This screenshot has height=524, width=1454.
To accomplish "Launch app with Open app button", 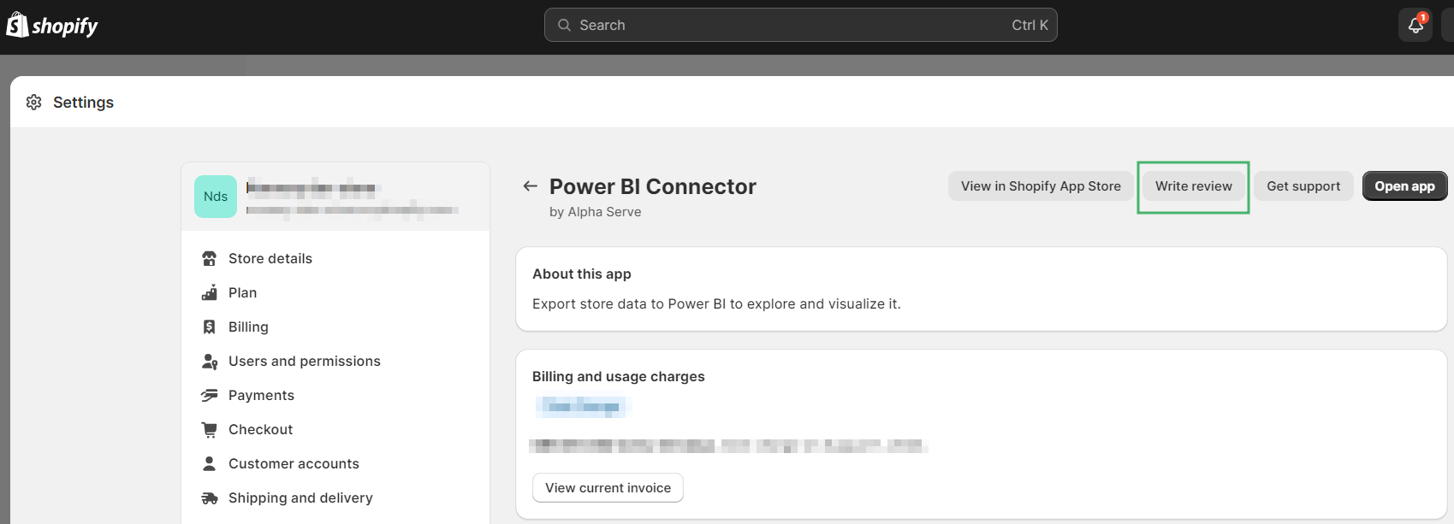I will (x=1404, y=186).
